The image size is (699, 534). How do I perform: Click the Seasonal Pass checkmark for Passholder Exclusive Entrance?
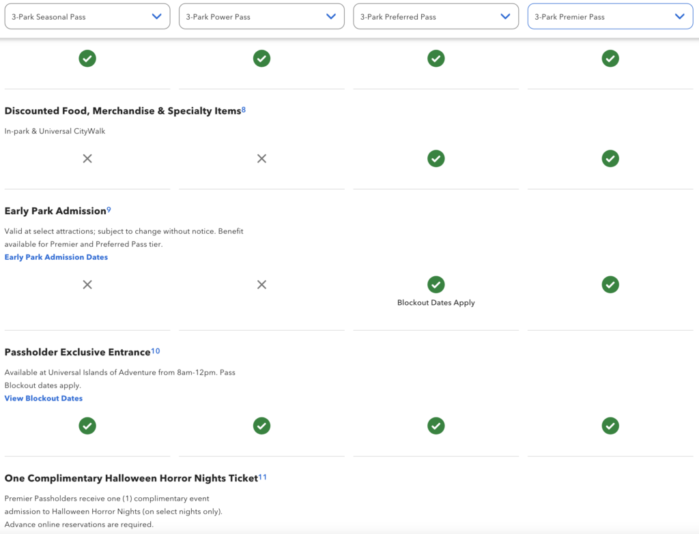tap(87, 426)
